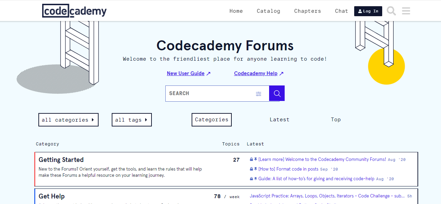Viewport: 441px width, 204px height.
Task: Submit search via the blue magnifier button
Action: pyautogui.click(x=276, y=93)
